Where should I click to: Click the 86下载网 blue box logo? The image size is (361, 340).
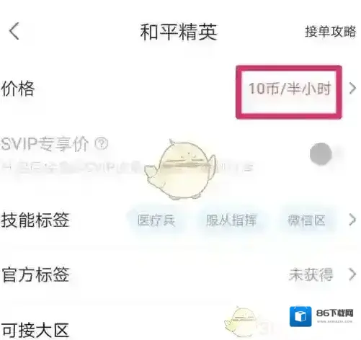click(x=300, y=316)
